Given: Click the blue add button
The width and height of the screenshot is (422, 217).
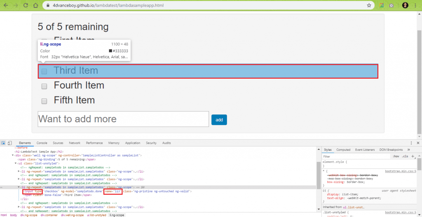Looking at the screenshot, I should pyautogui.click(x=219, y=120).
